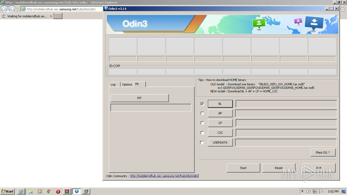The height and width of the screenshot is (195, 347).
Task: Open Internet Explorer settings gear
Action: point(343,9)
